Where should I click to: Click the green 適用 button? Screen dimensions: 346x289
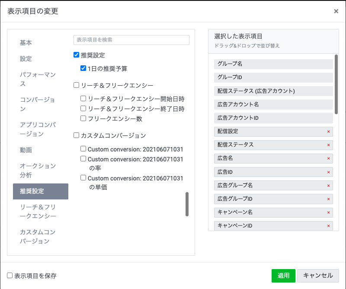(x=283, y=276)
